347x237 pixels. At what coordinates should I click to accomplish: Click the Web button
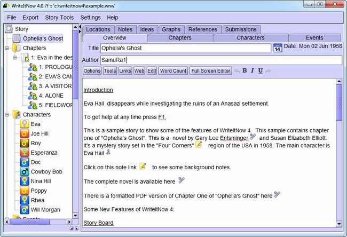139,71
